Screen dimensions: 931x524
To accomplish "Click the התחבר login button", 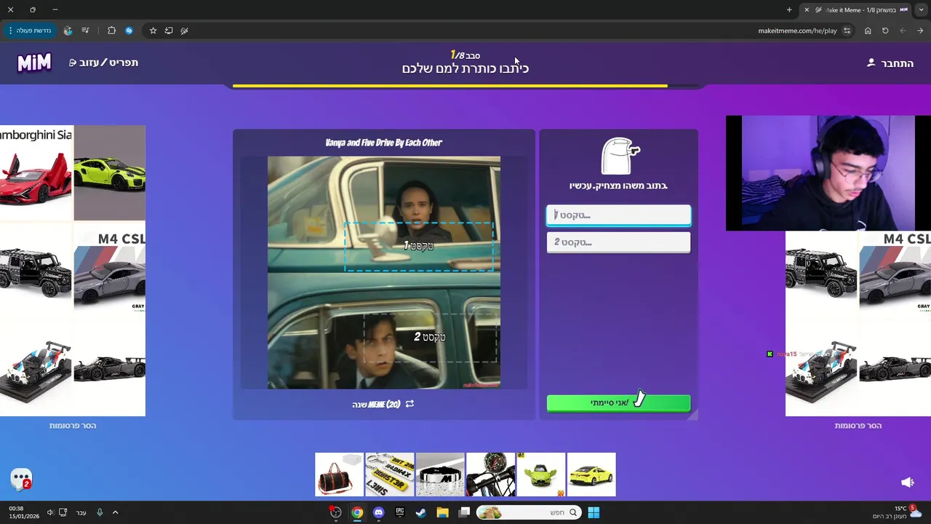I will [x=890, y=63].
